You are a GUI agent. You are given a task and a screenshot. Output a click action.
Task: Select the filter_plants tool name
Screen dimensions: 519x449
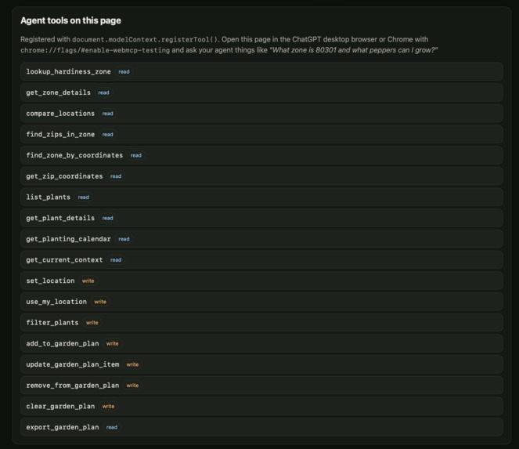click(x=52, y=322)
